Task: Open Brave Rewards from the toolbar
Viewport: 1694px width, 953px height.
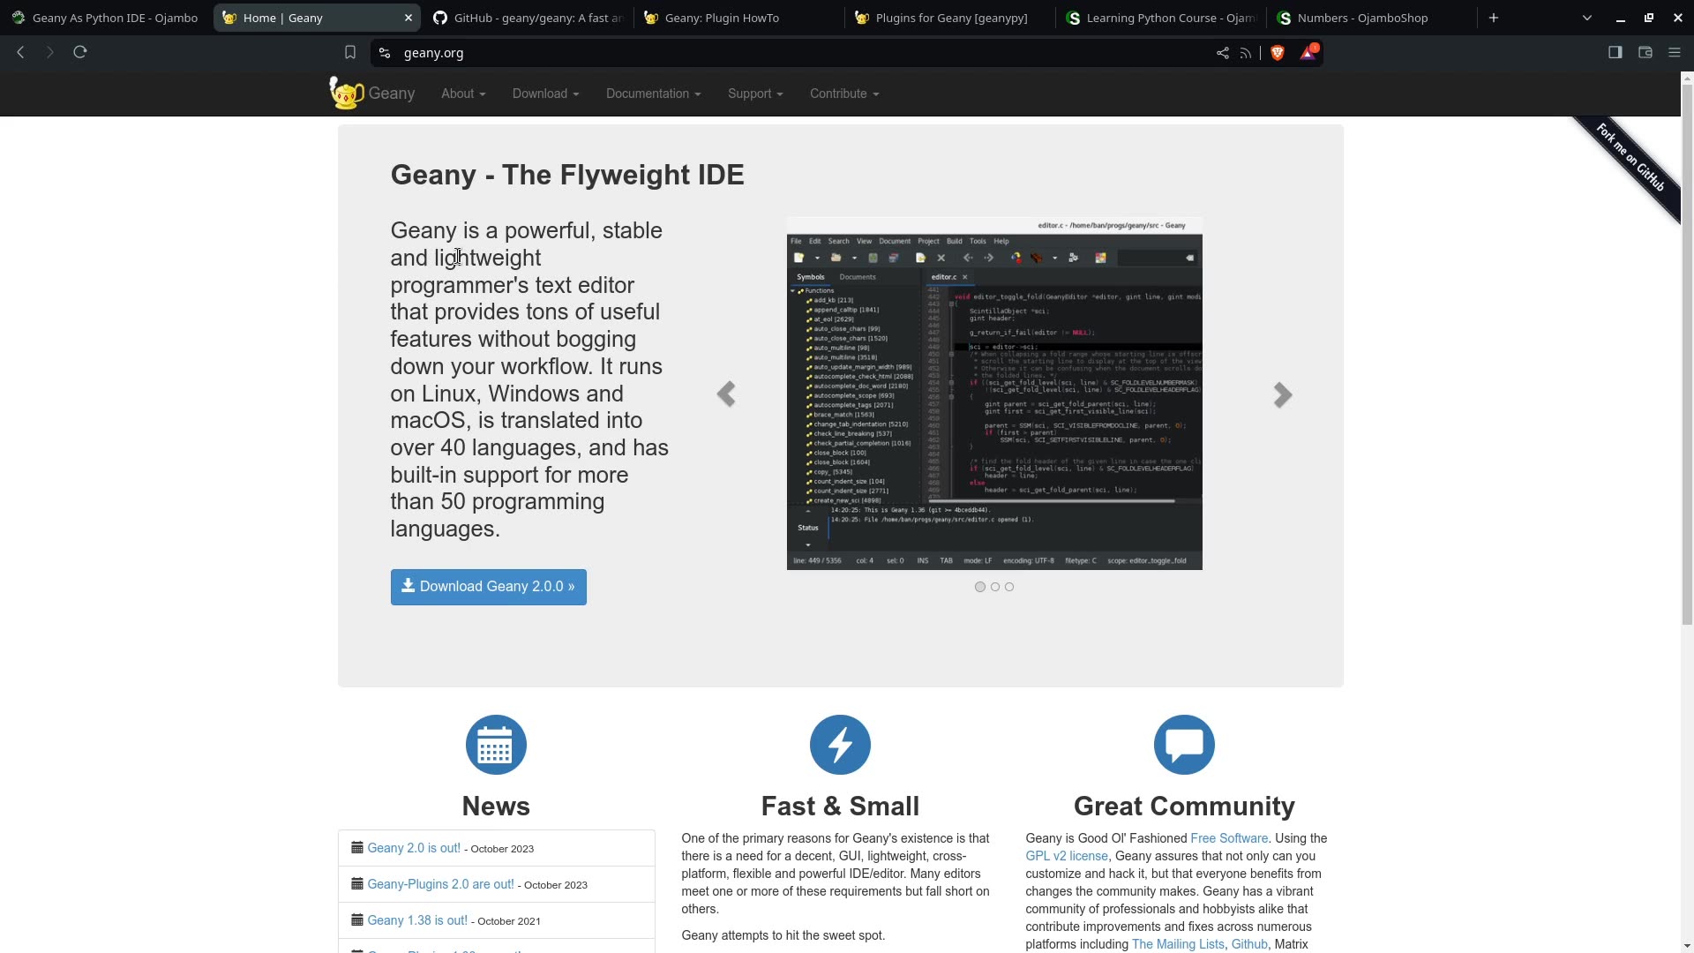Action: click(x=1308, y=52)
